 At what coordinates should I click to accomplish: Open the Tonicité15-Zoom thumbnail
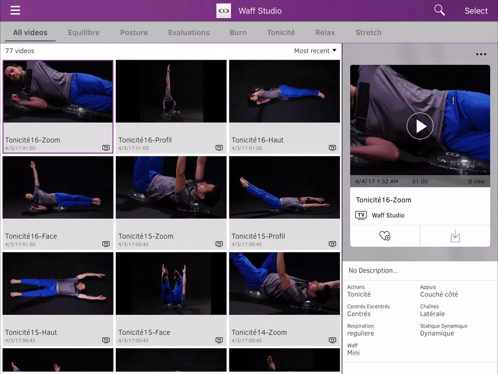(x=171, y=187)
